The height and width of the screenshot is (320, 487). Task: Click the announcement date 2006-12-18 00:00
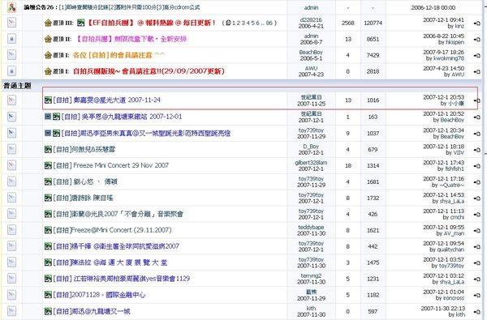pos(433,7)
